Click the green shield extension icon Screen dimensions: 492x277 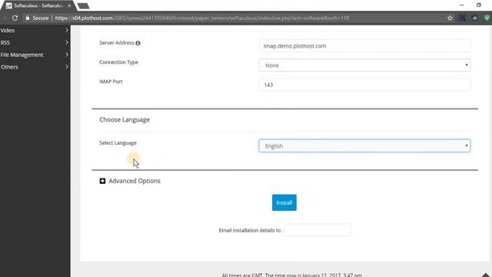487,18
